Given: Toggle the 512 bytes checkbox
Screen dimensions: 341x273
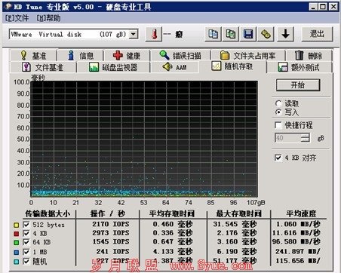Looking at the screenshot, I should coord(26,225).
